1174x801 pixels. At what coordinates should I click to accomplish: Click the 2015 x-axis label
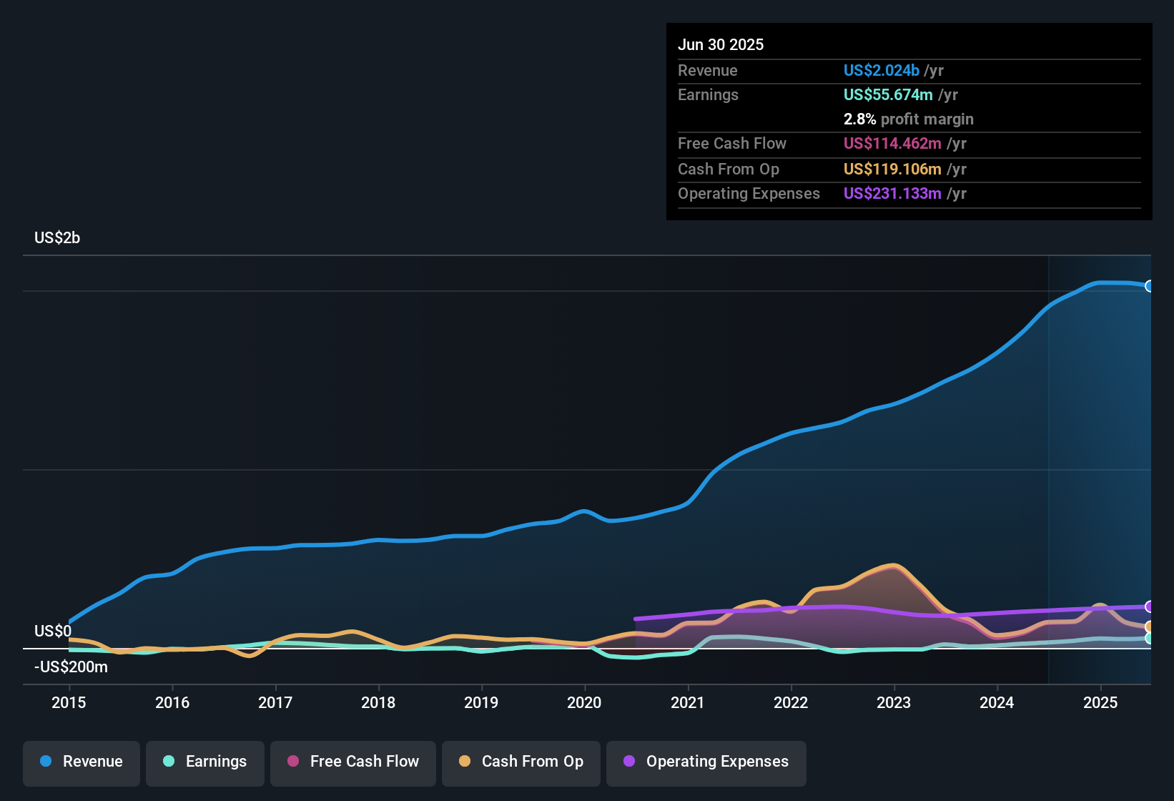click(x=69, y=702)
